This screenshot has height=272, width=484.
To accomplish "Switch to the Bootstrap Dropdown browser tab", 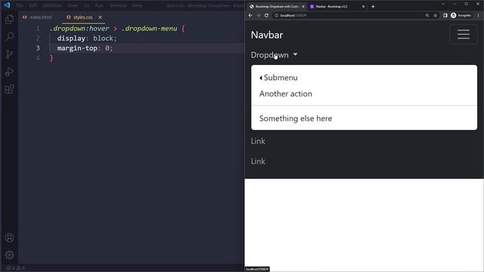I will coord(277,6).
